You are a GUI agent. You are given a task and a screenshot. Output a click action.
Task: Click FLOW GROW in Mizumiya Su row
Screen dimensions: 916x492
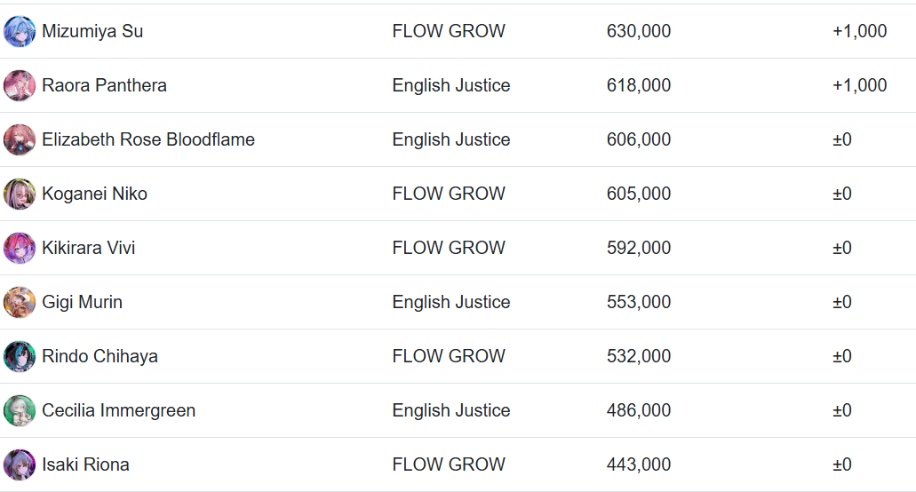448,31
